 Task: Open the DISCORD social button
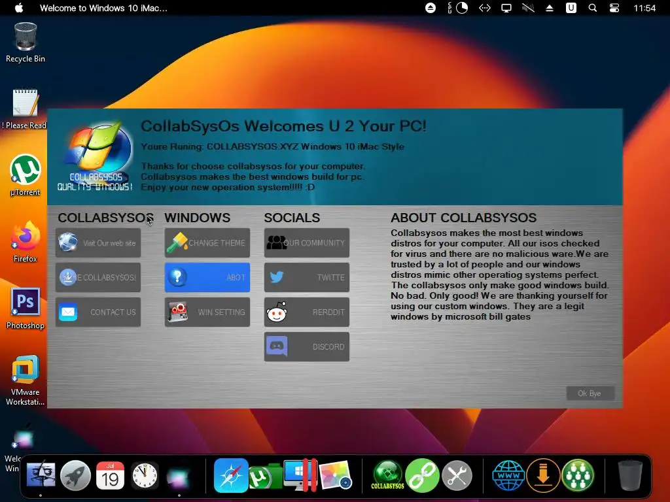tap(307, 346)
